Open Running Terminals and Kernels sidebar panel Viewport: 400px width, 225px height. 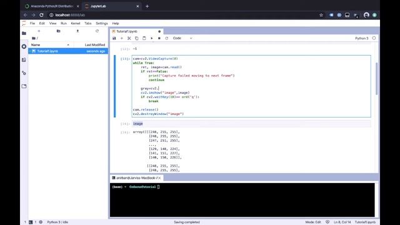[x=24, y=46]
